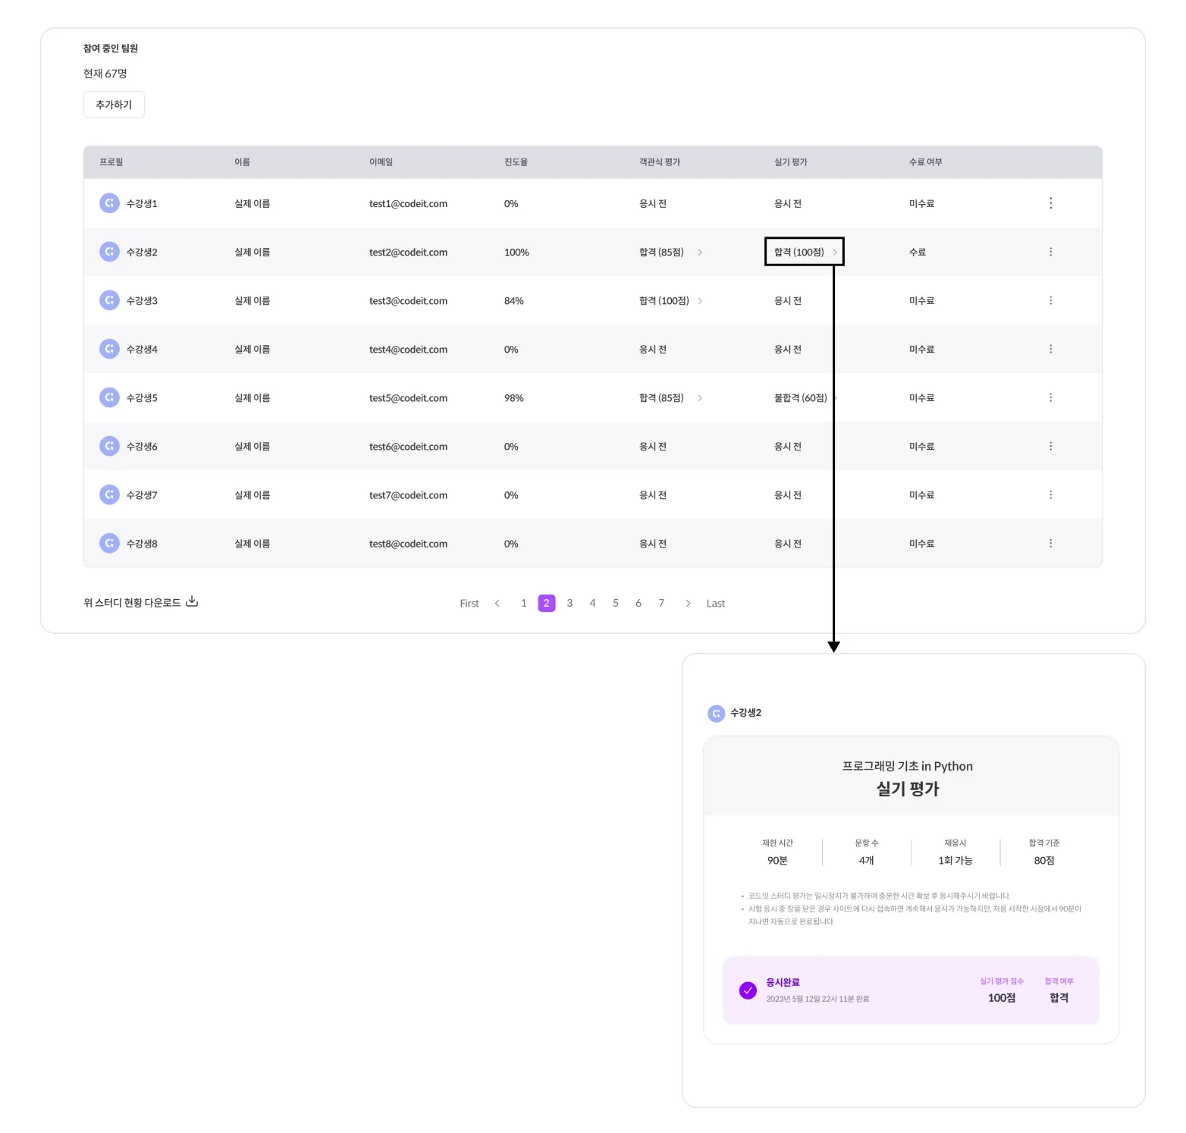
Task: Open the three-dot menu for 수강생8
Action: 1050,543
